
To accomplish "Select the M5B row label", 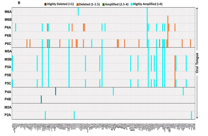I will coord(8,60).
